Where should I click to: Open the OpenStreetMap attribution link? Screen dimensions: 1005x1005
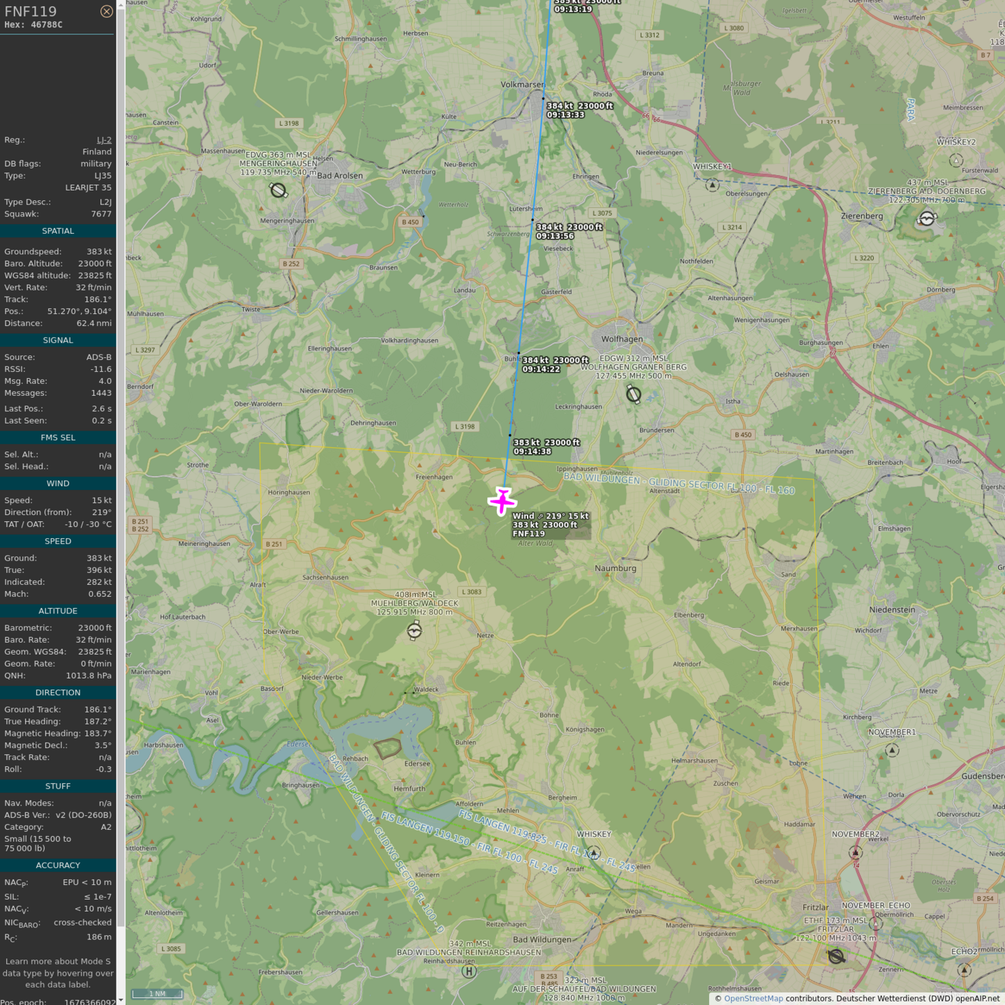(x=753, y=998)
